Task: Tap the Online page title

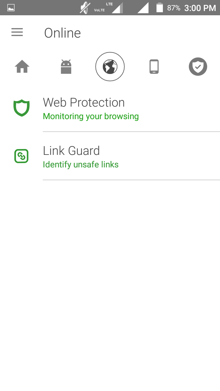Action: pos(62,33)
